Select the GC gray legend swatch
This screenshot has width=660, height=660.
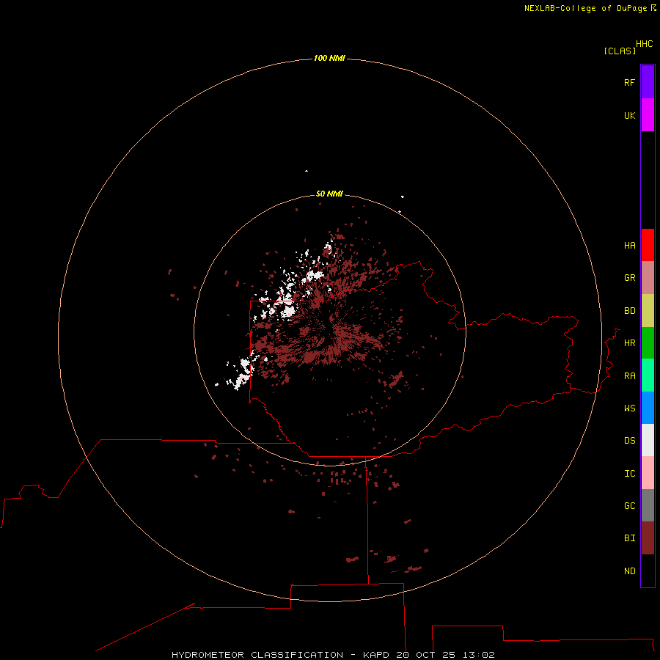(x=648, y=505)
